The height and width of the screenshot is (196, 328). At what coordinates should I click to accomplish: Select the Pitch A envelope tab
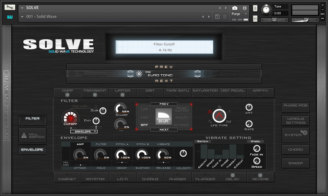[x=122, y=144]
